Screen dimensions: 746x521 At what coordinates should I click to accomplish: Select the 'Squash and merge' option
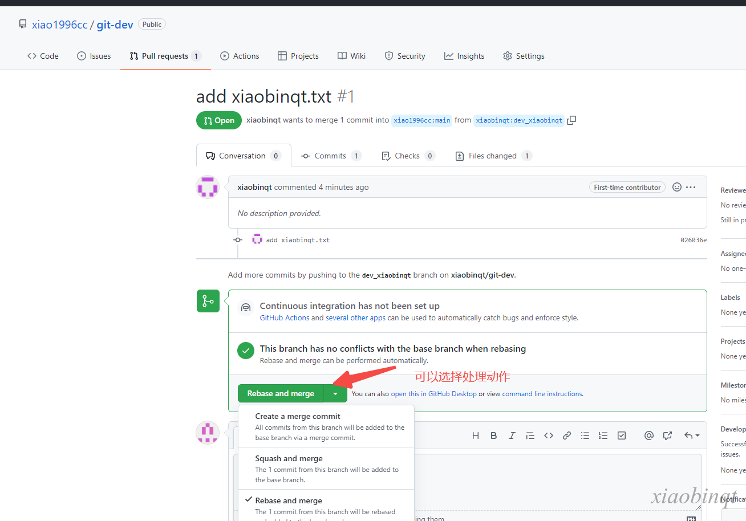(x=326, y=469)
